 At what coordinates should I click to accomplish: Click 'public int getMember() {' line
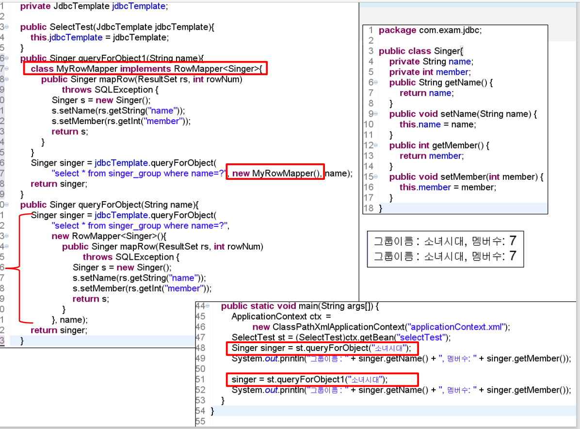[439, 145]
